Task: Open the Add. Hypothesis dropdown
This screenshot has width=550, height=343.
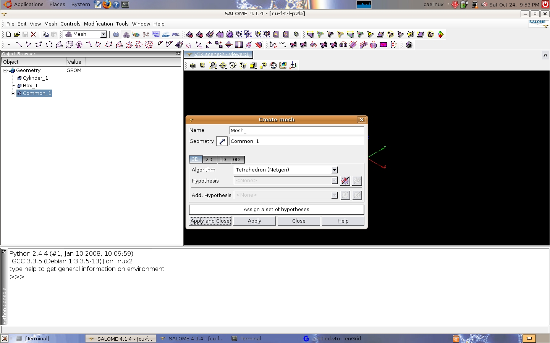Action: click(334, 195)
